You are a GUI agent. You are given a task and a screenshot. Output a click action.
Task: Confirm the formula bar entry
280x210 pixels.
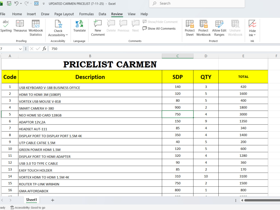pyautogui.click(x=38, y=48)
